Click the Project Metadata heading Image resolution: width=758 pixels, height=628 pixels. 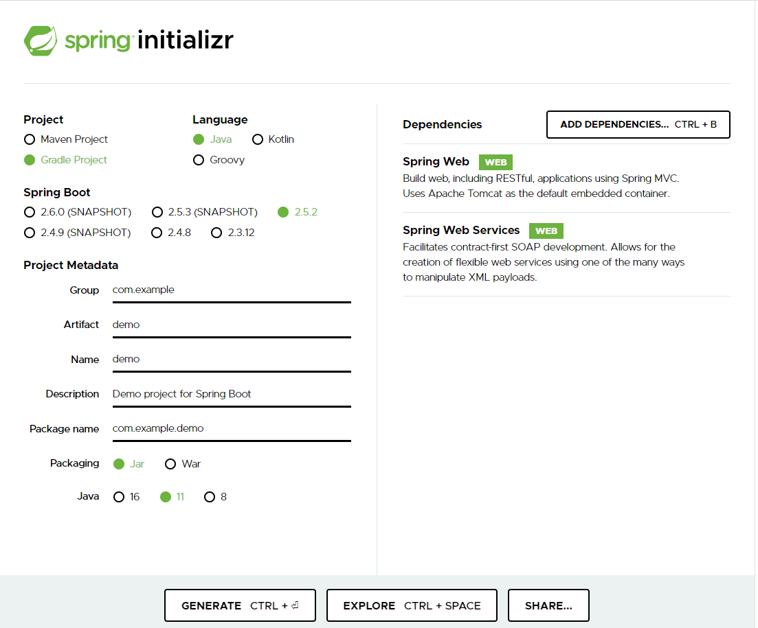tap(71, 265)
